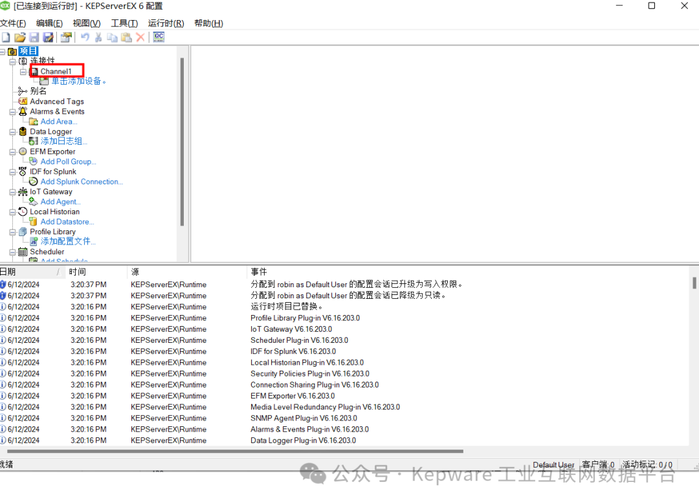
Task: Click the Add Poll Group... link
Action: [x=68, y=162]
